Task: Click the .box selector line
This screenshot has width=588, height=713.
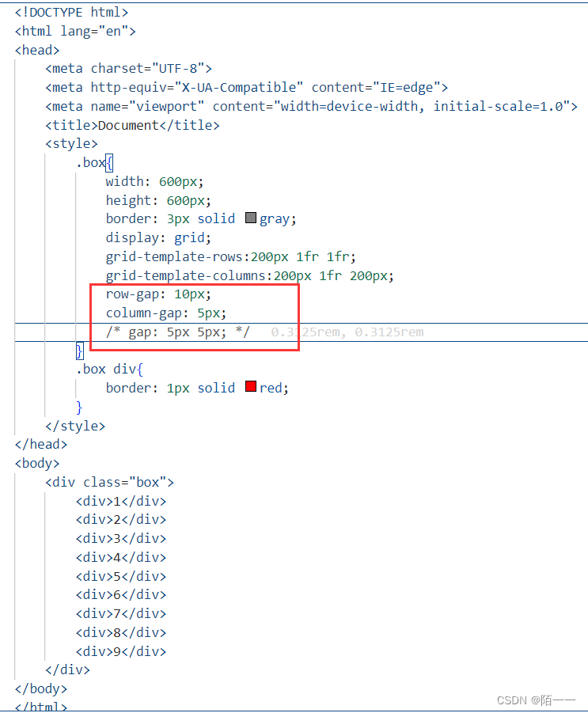Action: (94, 163)
